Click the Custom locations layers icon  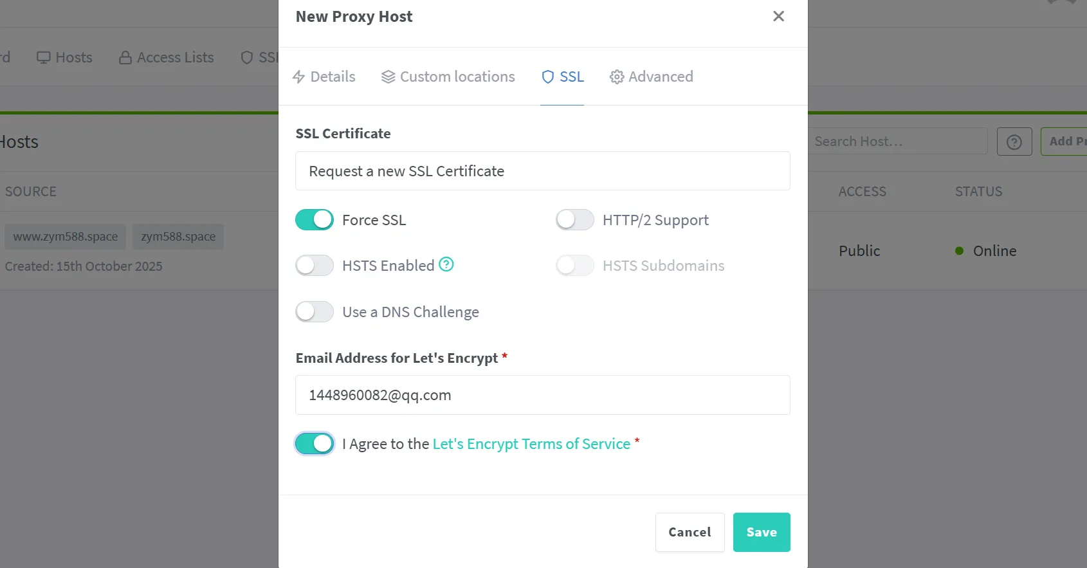point(388,77)
